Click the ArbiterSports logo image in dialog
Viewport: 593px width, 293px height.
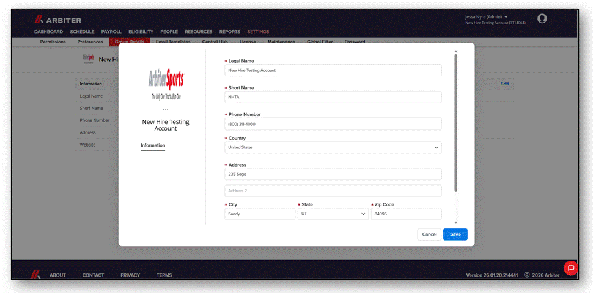(166, 85)
